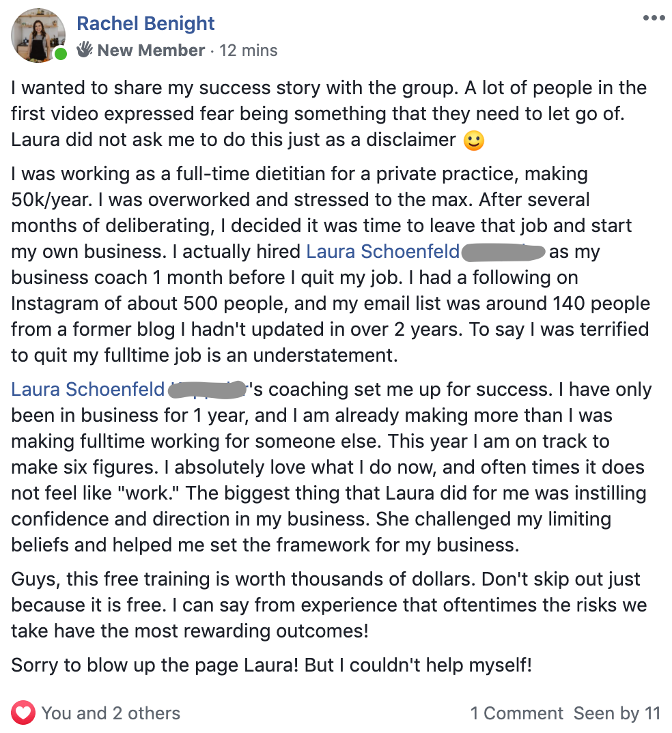Click the gray redaction mark before "'s coaching"
Screen dimensions: 672x733
click(208, 390)
